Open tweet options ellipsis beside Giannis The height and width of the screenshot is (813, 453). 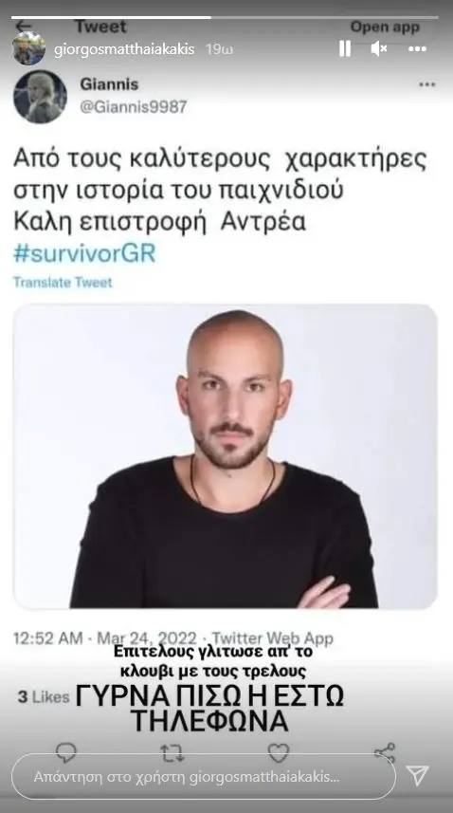[427, 85]
